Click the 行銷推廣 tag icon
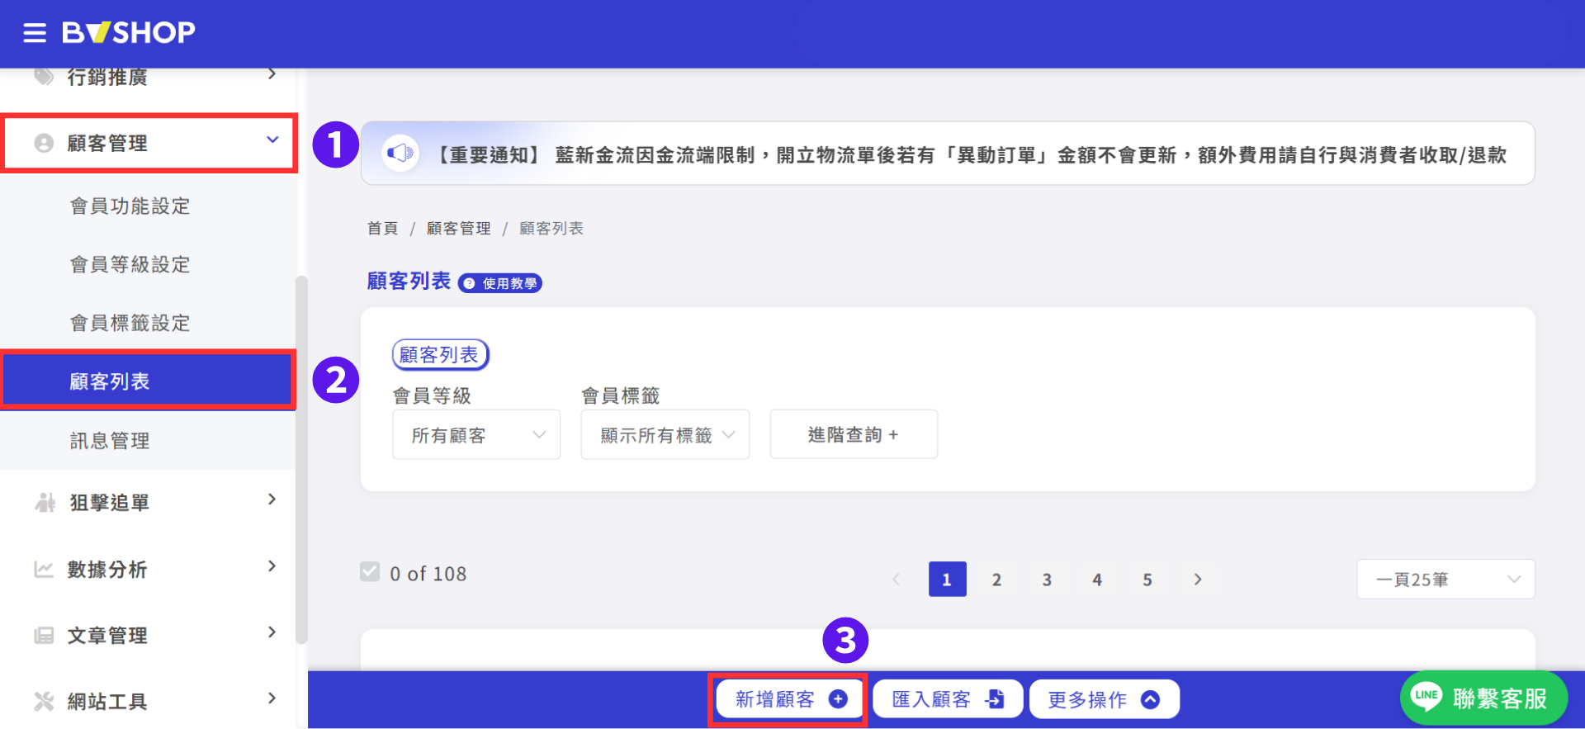This screenshot has width=1585, height=729. 44,77
